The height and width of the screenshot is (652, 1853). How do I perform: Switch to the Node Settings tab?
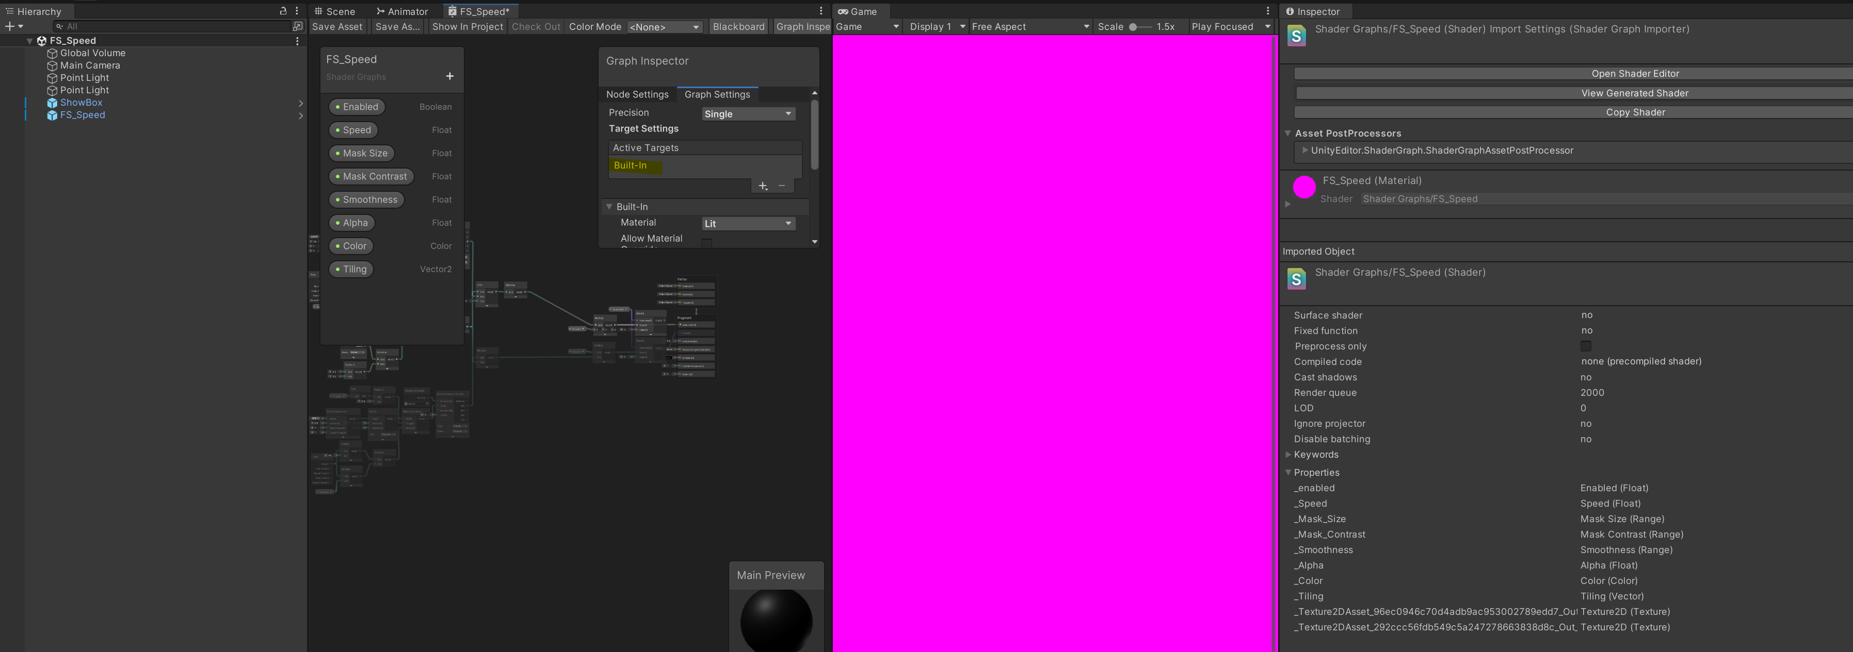point(637,94)
